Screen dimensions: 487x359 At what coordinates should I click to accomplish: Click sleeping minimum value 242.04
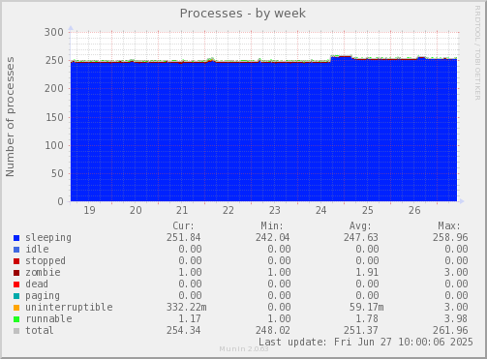point(273,237)
